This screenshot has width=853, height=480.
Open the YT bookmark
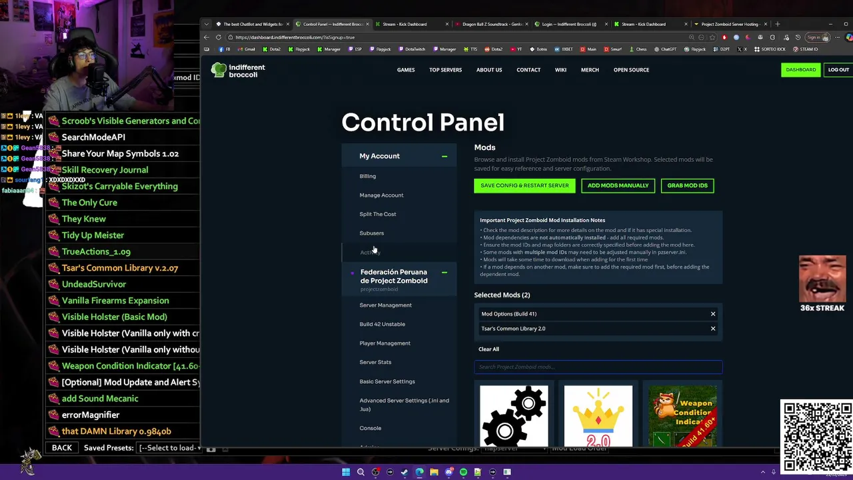(x=516, y=49)
